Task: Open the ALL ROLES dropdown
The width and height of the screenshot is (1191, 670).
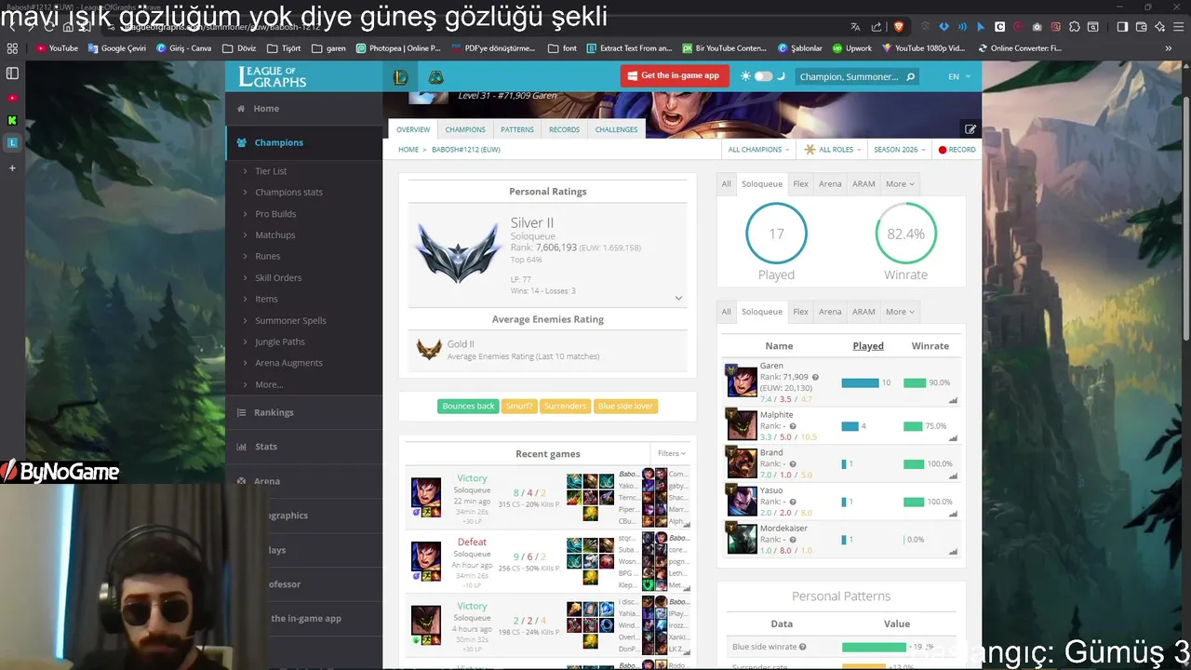Action: [x=834, y=150]
